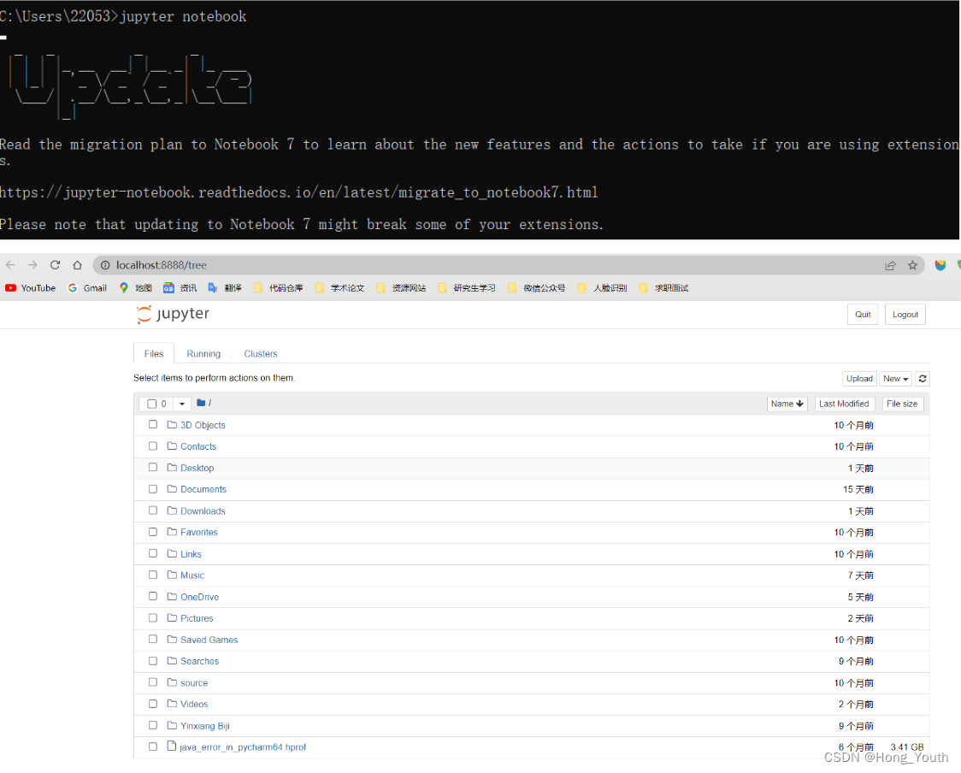Check the Favorites folder checkbox
The height and width of the screenshot is (773, 961).
coord(153,532)
